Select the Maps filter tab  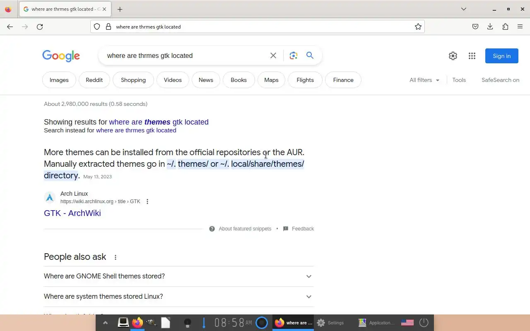click(x=271, y=80)
